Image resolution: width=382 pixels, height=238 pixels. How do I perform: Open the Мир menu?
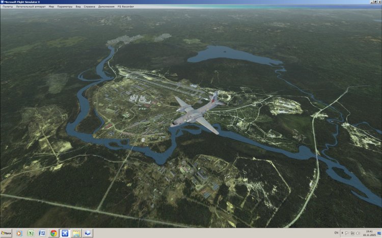tap(51, 7)
